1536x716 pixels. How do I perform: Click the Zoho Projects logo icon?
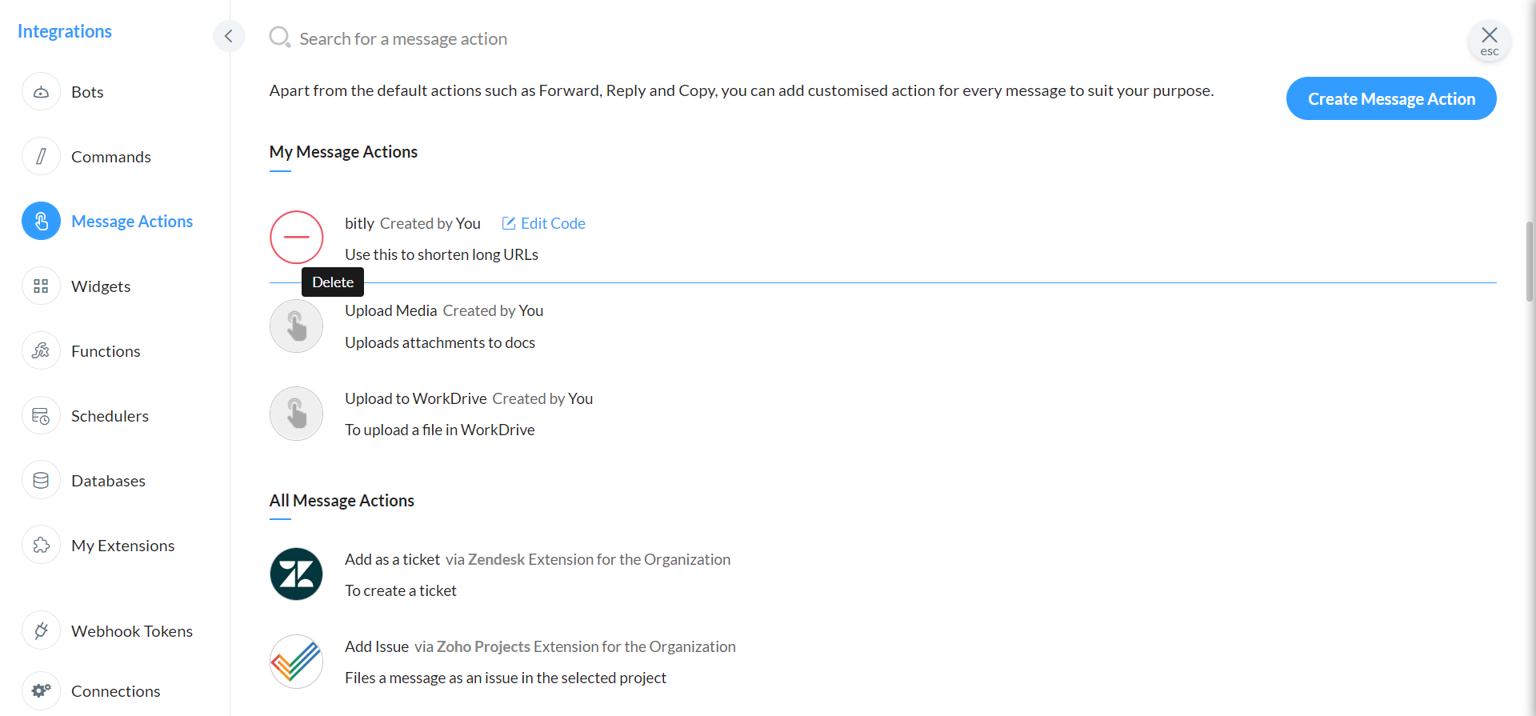pos(297,662)
